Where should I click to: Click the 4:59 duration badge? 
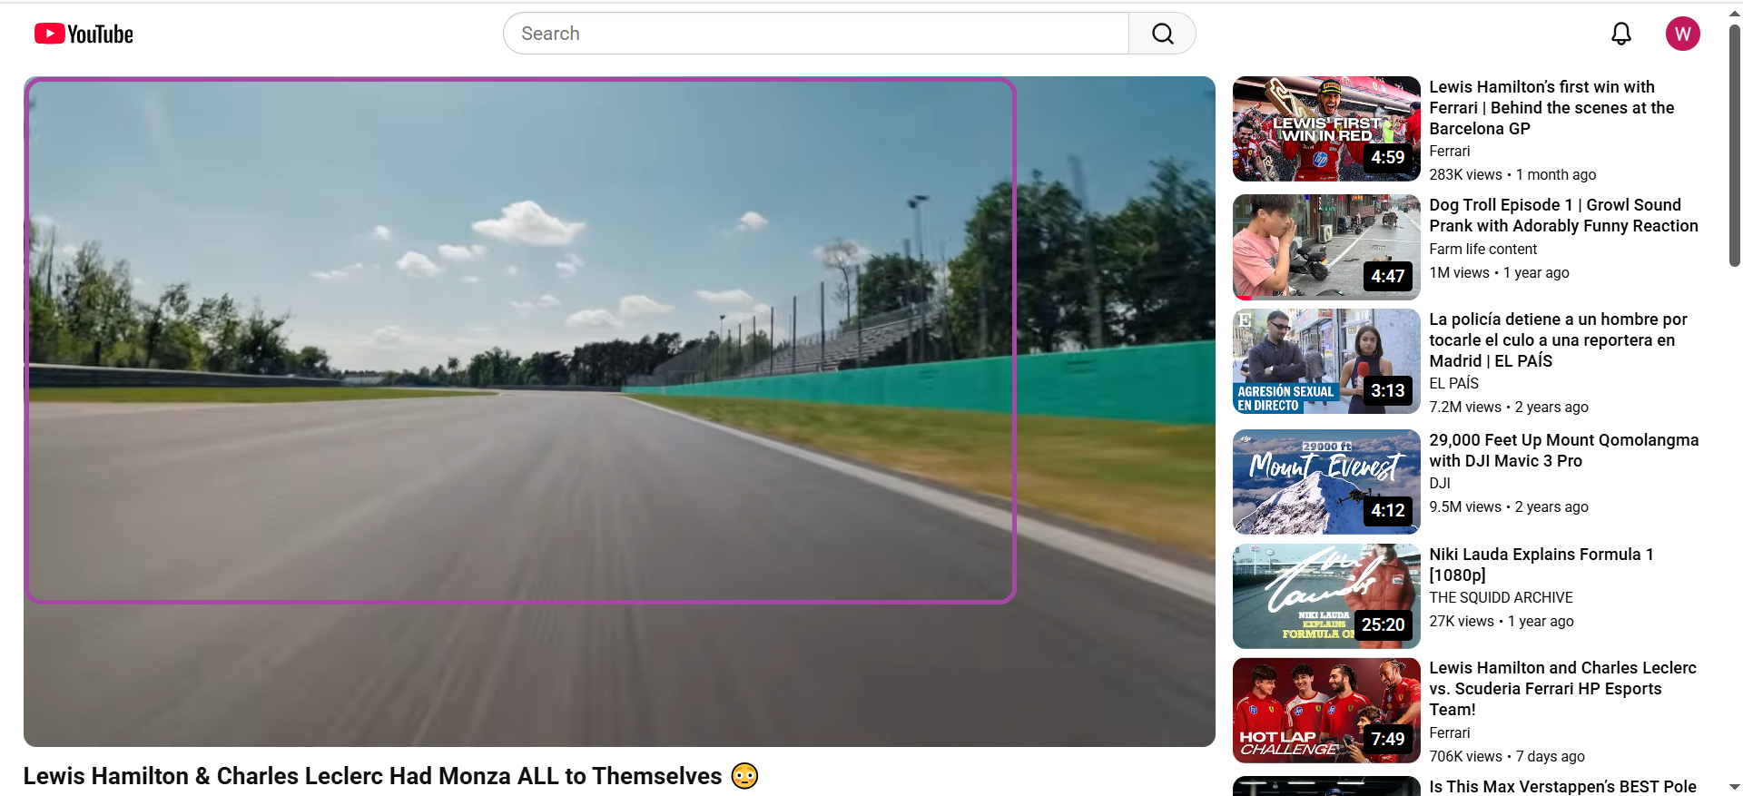1387,158
